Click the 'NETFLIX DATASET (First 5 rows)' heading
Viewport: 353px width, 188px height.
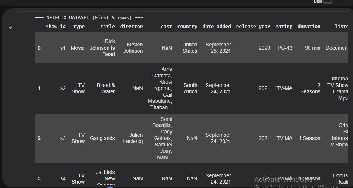89,18
